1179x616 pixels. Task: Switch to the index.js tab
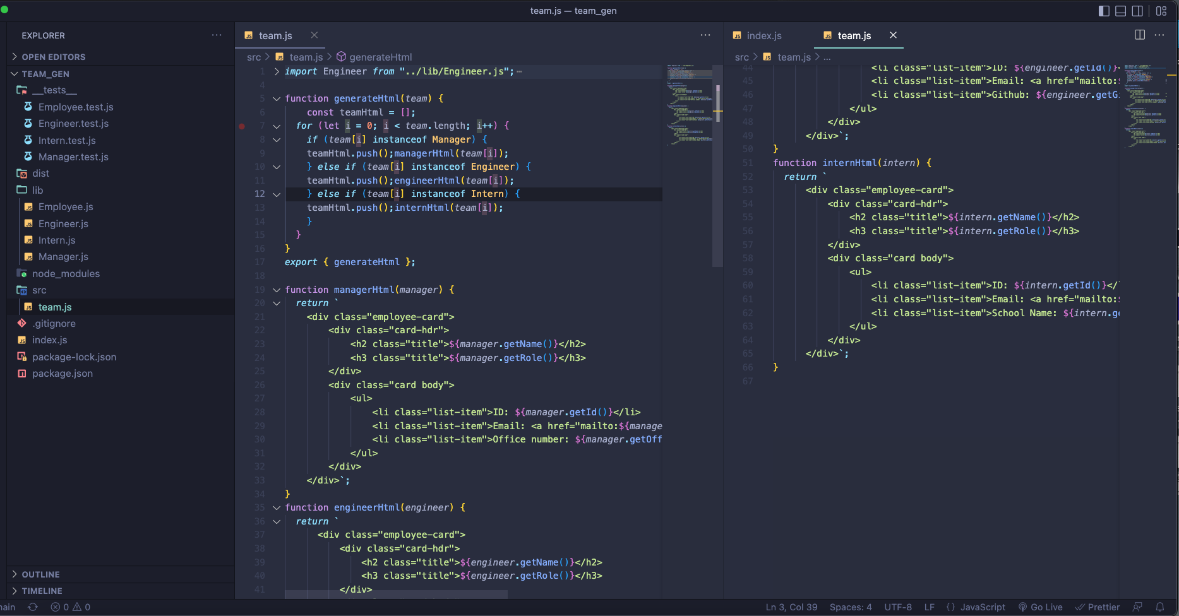(764, 35)
